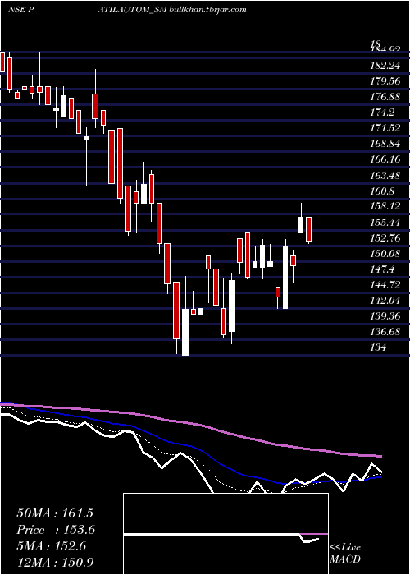Screen dimensions: 410x575
Task: Click the Price : 153.6 readout
Action: pyautogui.click(x=56, y=530)
